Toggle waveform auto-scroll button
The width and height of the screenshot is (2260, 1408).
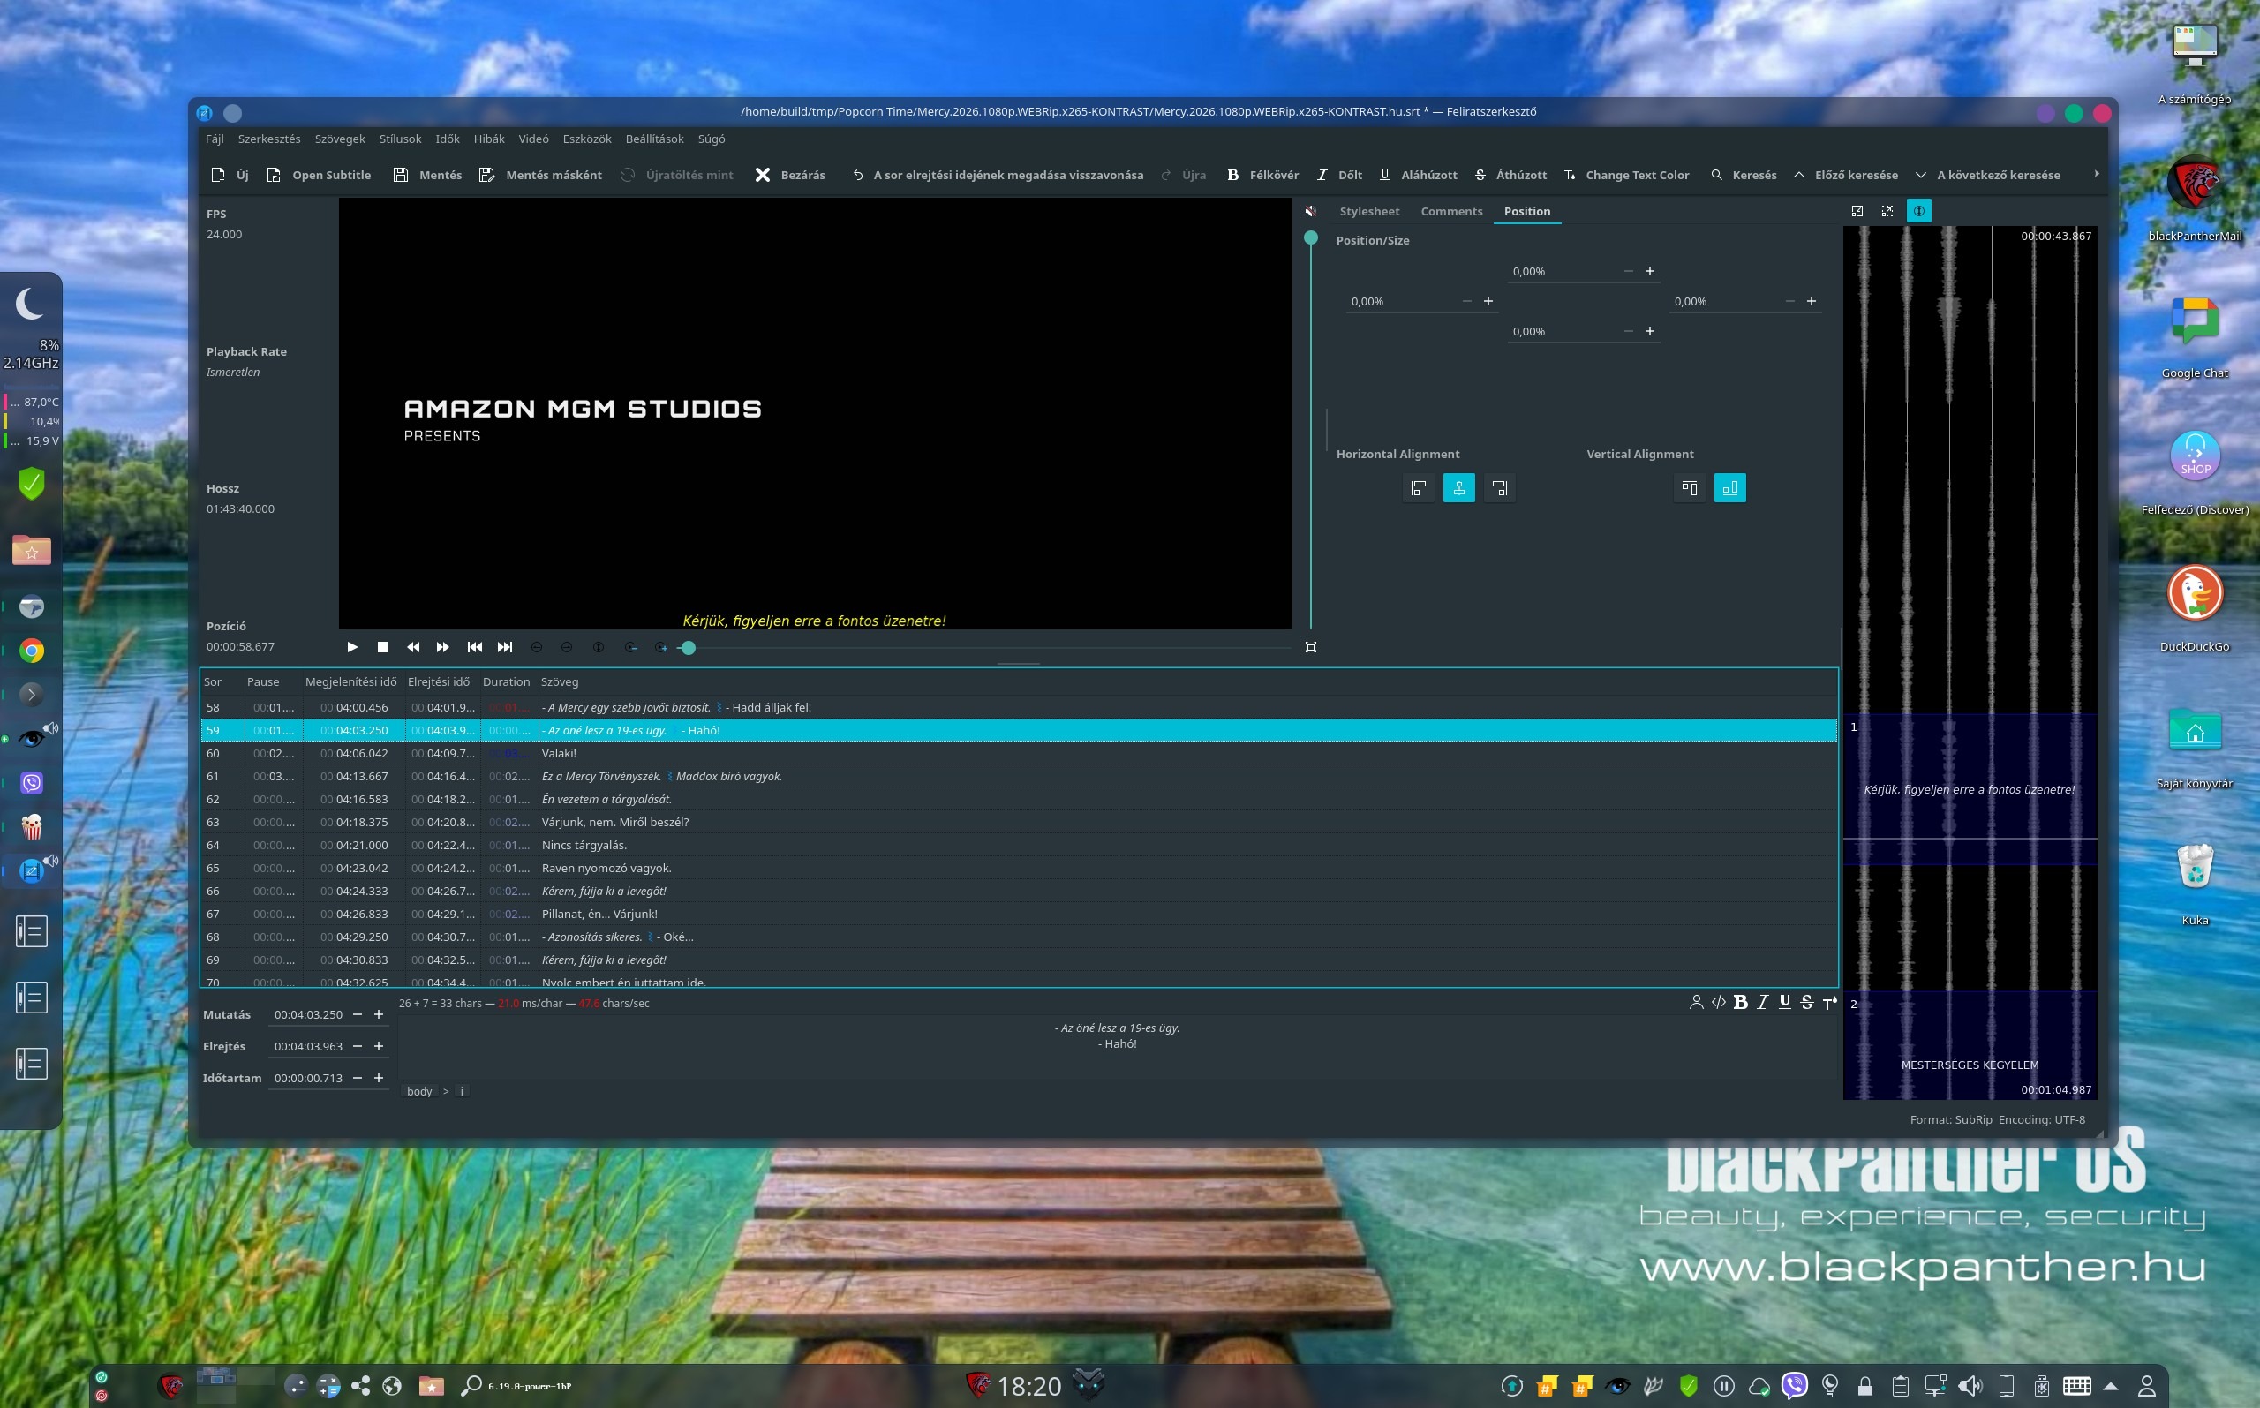pos(1918,211)
